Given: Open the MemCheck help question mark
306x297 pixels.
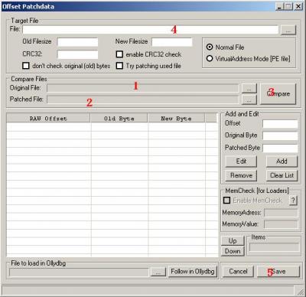Looking at the screenshot, I should click(x=293, y=201).
